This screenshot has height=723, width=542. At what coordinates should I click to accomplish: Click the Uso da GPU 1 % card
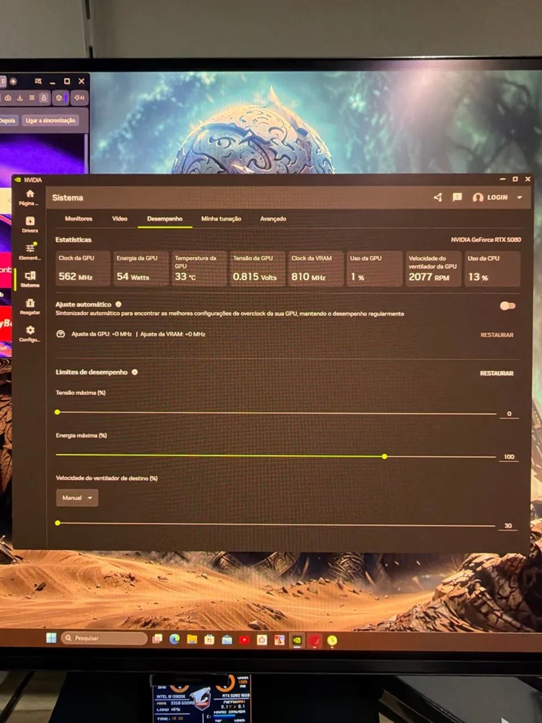pyautogui.click(x=374, y=268)
